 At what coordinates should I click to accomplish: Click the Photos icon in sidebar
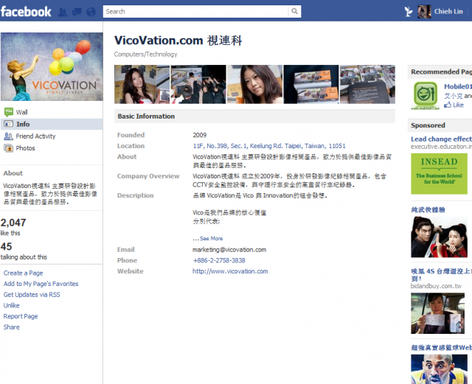pos(8,148)
